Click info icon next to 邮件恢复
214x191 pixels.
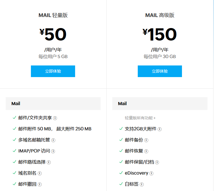(146, 151)
